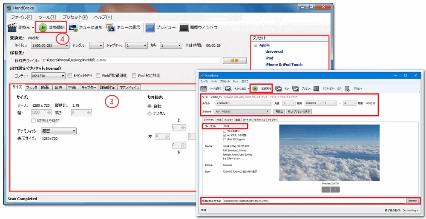Switch to the 音声 tab in back window
This screenshot has height=219, width=426.
point(58,88)
